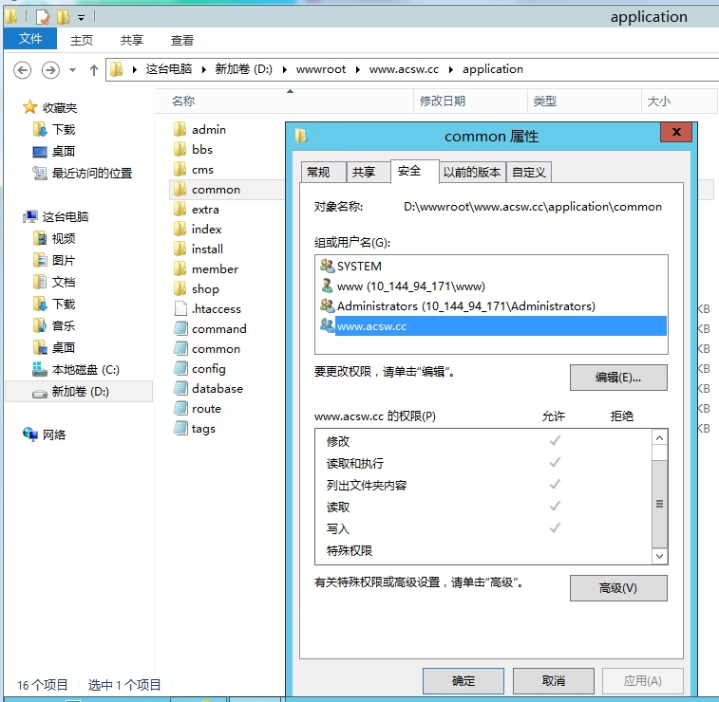Click the 编辑(E)... button
The height and width of the screenshot is (702, 719).
(x=617, y=377)
